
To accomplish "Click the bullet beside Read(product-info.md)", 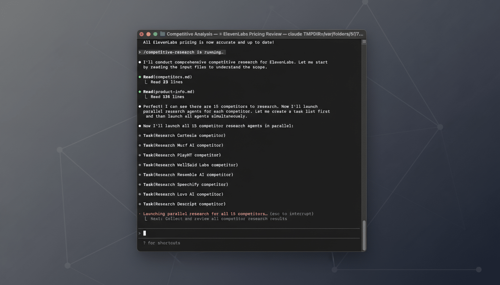I will click(x=140, y=92).
